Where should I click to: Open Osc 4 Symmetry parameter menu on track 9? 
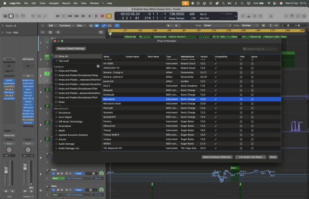pos(79,178)
